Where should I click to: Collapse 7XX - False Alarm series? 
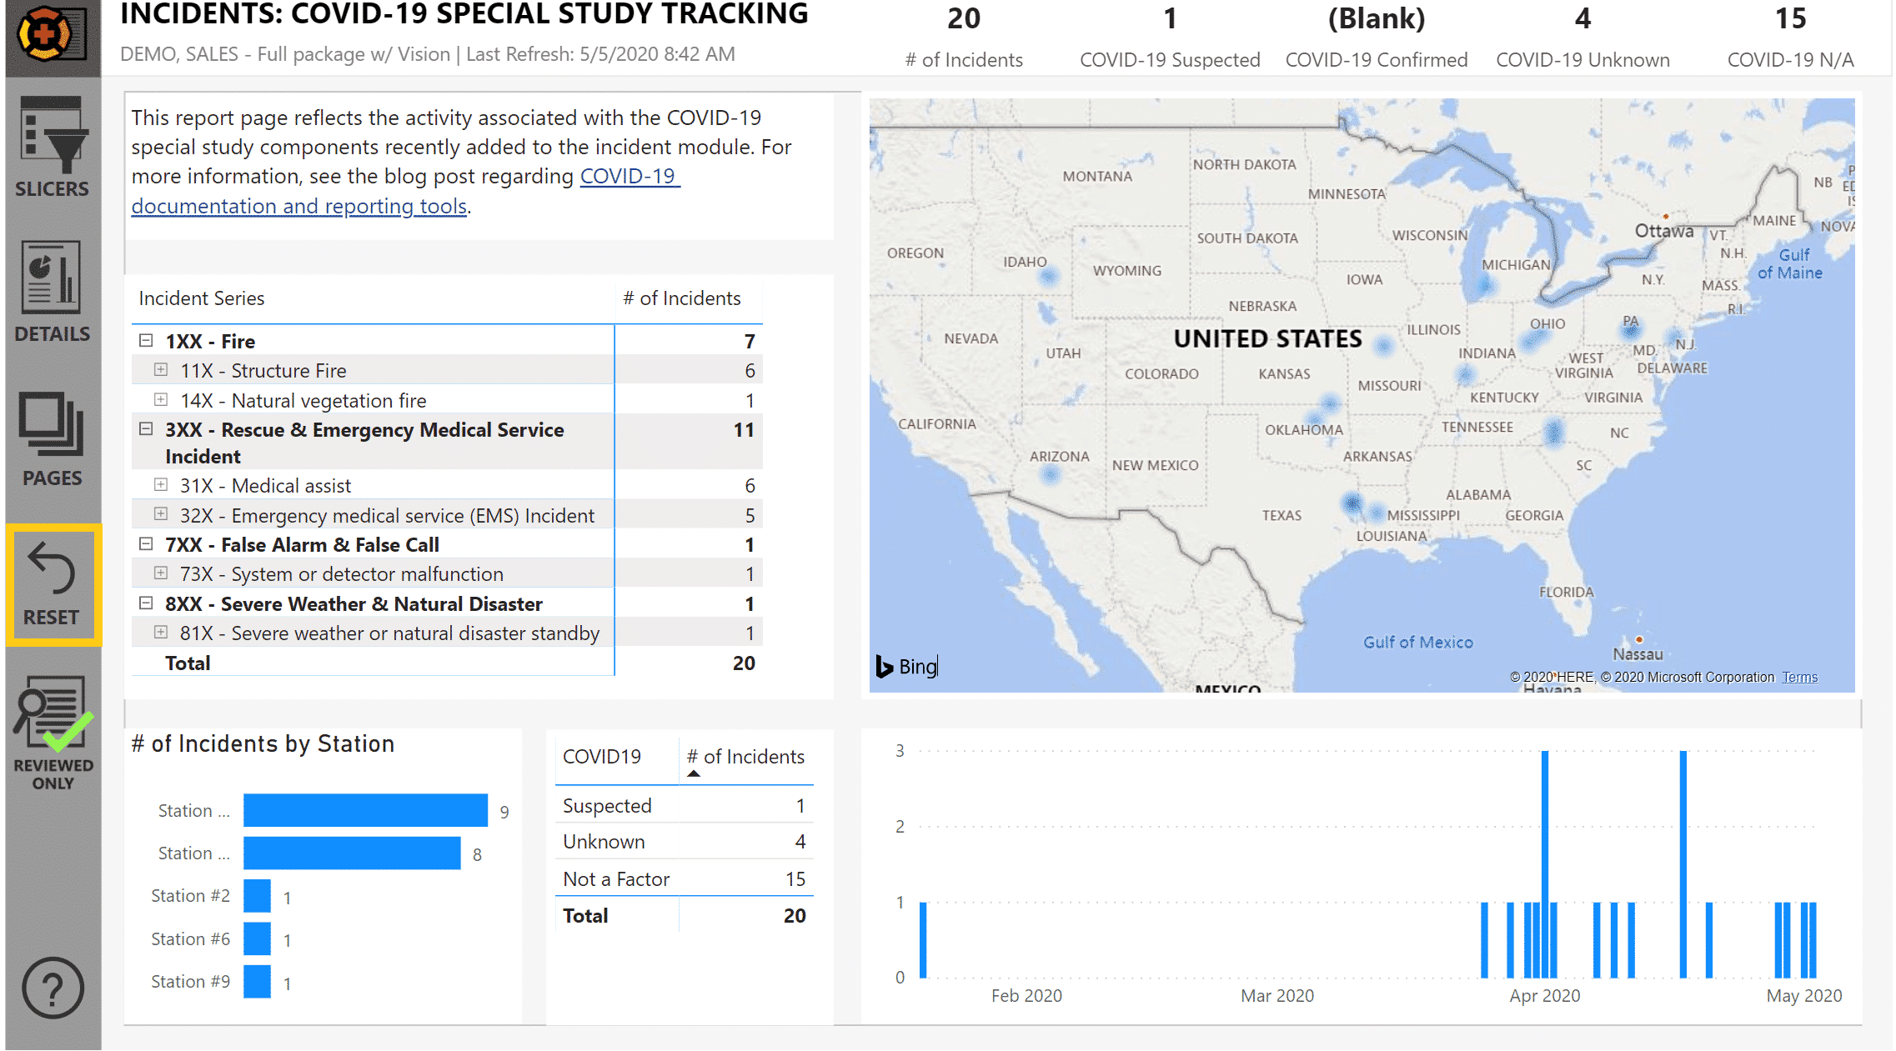146,544
